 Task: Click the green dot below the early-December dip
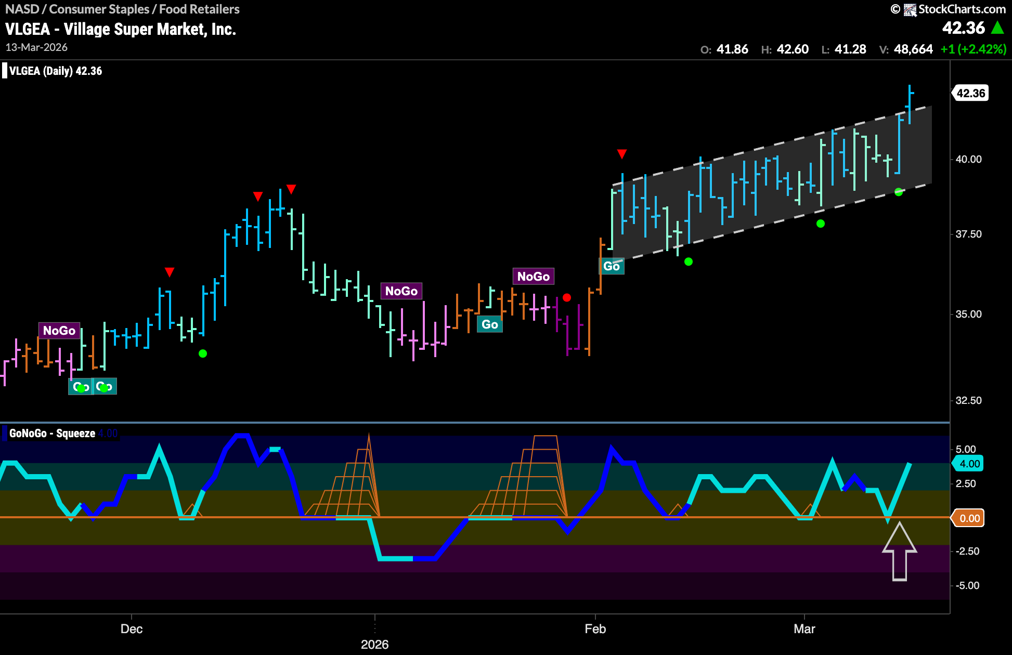pos(203,353)
